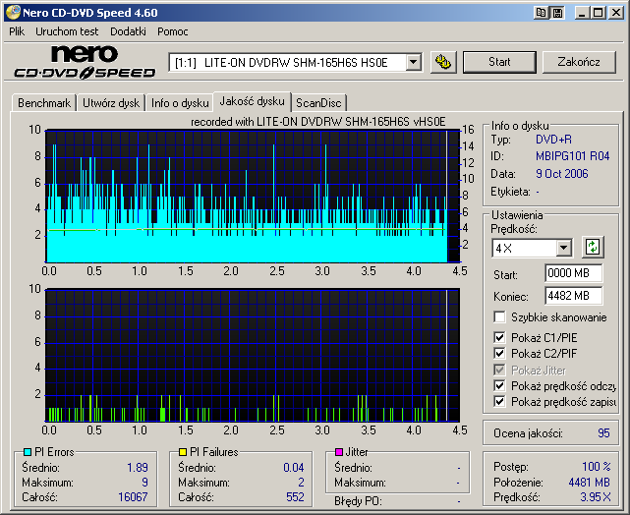Click the yellow PI Failures color swatch
This screenshot has height=515, width=630.
tap(183, 452)
